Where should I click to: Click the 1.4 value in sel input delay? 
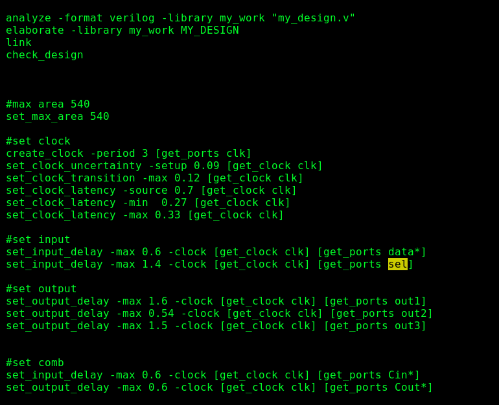point(152,264)
